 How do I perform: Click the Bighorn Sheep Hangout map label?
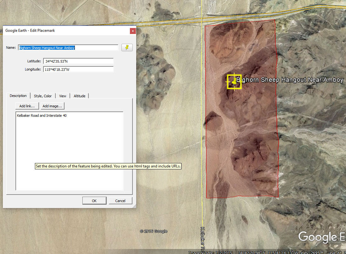289,80
